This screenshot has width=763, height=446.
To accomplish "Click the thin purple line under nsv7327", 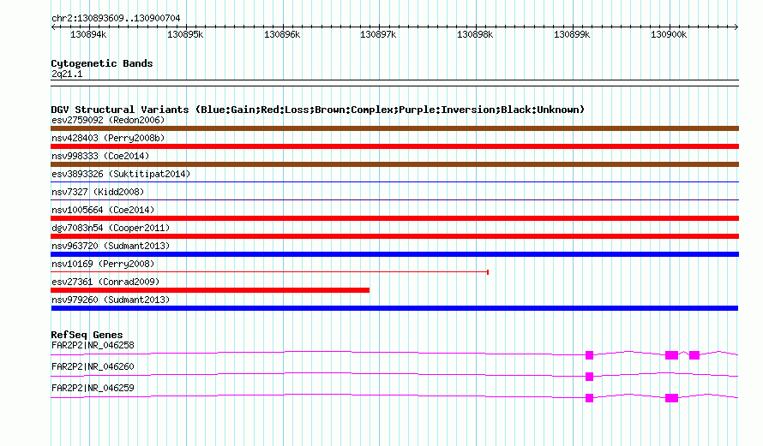I will (x=394, y=199).
